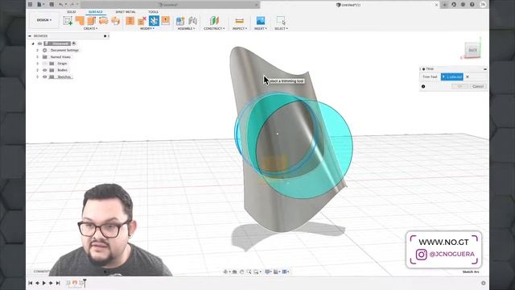Open the File menu icon
This screenshot has height=290, width=515.
pos(39,5)
